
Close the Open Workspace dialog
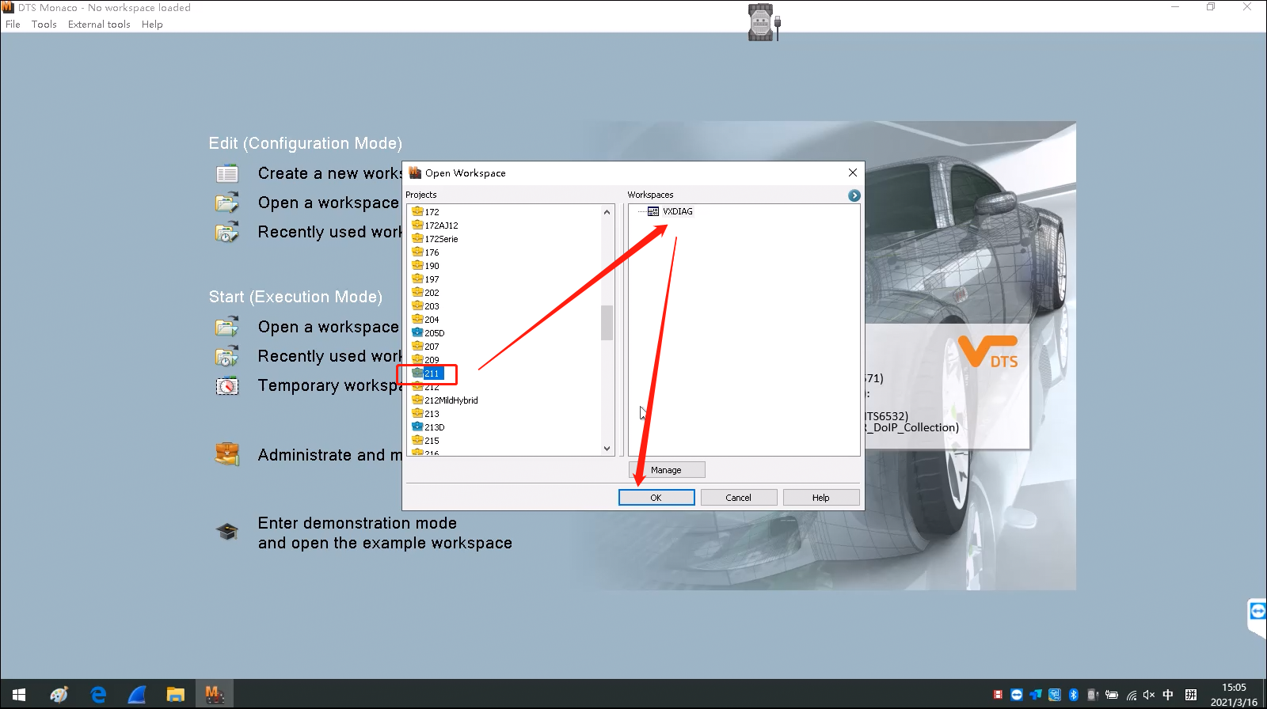853,173
